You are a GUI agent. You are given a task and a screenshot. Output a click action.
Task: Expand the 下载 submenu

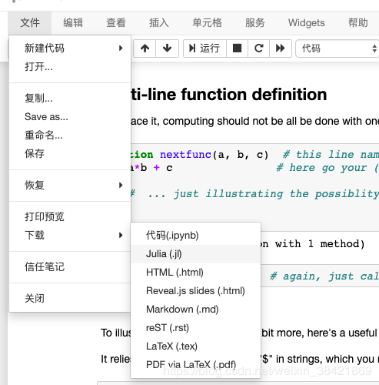[70, 235]
